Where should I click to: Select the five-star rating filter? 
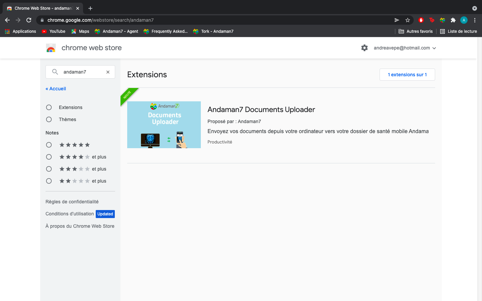(49, 145)
